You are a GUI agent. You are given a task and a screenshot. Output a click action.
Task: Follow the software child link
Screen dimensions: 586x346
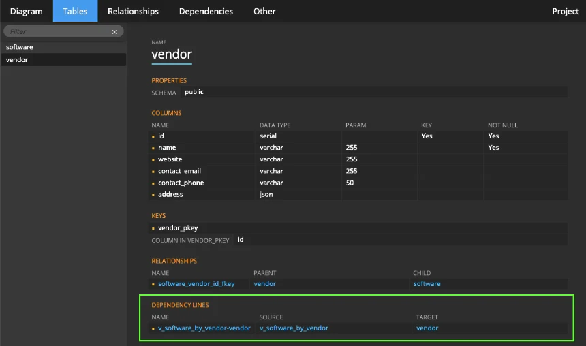(427, 283)
